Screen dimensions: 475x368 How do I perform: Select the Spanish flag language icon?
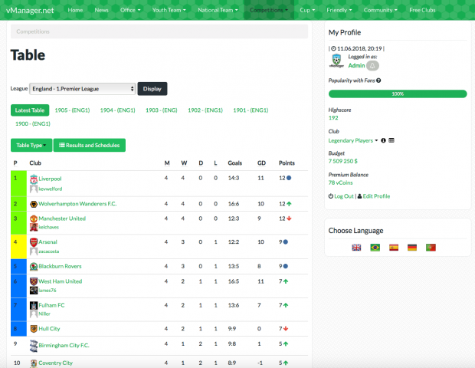[x=394, y=248]
